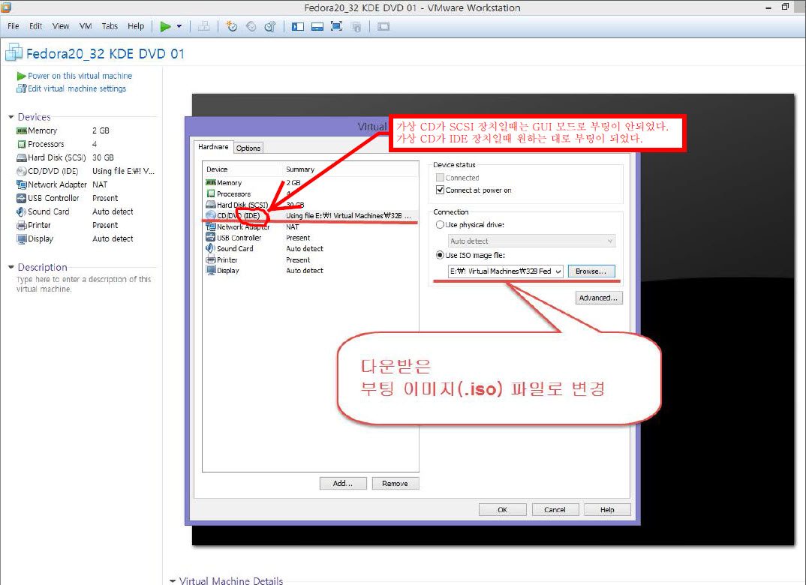This screenshot has width=806, height=585.
Task: Select Memory row in the dialog hardware list
Action: (x=311, y=183)
